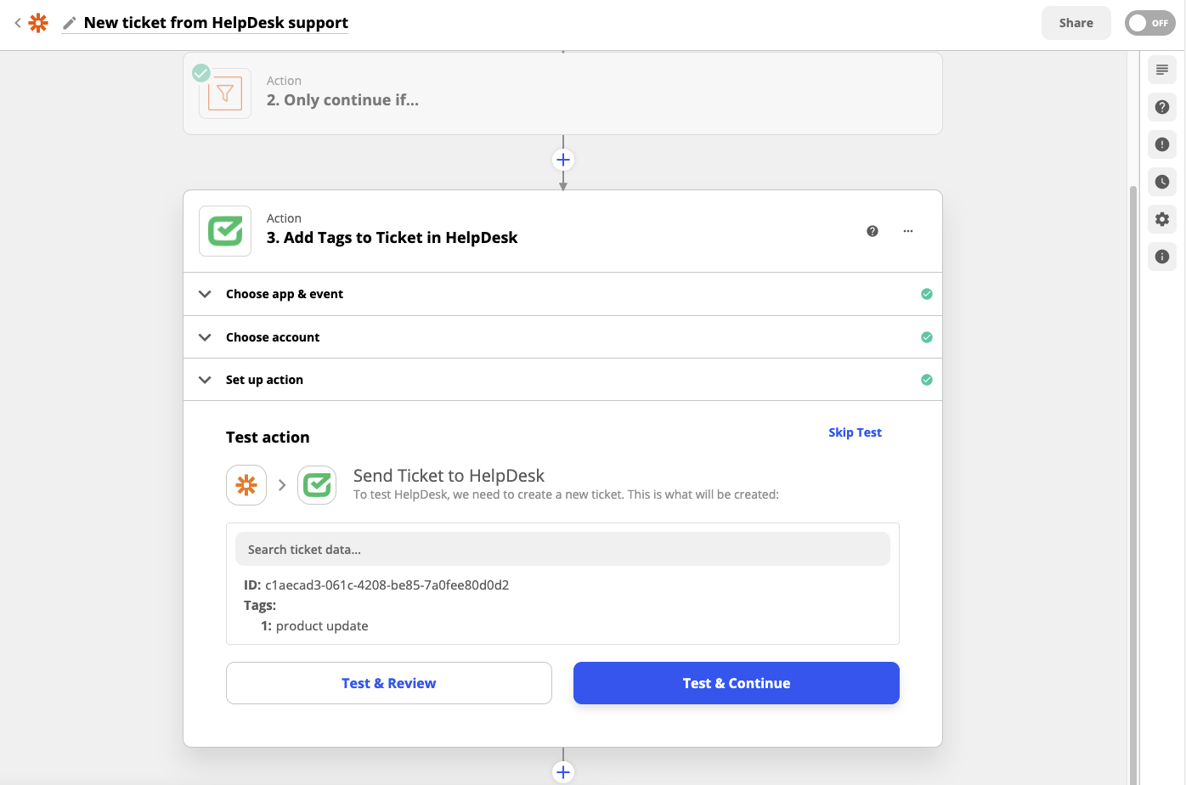Image resolution: width=1186 pixels, height=785 pixels.
Task: Edit zap name with the pencil icon
Action: [x=70, y=23]
